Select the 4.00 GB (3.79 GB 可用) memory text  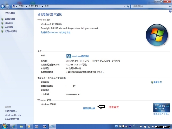pyautogui.click(x=76, y=64)
